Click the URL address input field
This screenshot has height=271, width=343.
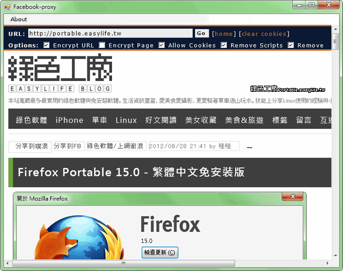click(110, 34)
